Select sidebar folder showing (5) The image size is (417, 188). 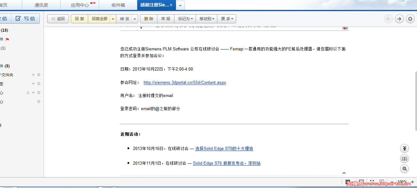tap(5, 66)
